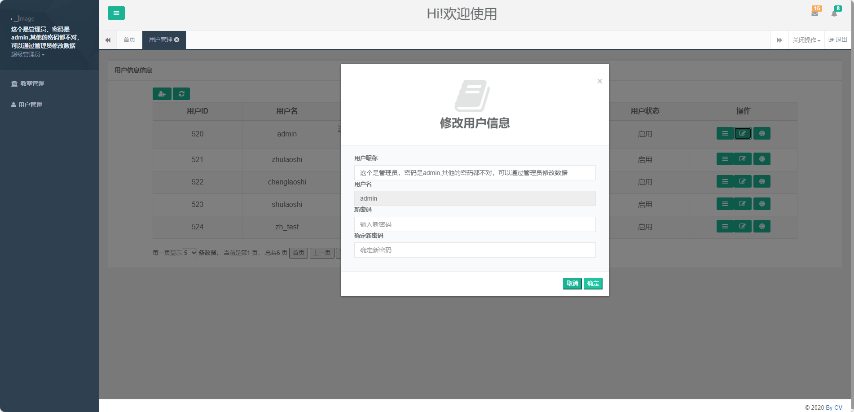The height and width of the screenshot is (412, 854).
Task: Toggle the sidebar with the green hamburger icon
Action: 116,13
